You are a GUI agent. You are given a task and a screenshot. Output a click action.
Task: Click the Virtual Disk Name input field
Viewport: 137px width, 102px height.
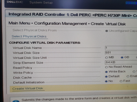121,48
